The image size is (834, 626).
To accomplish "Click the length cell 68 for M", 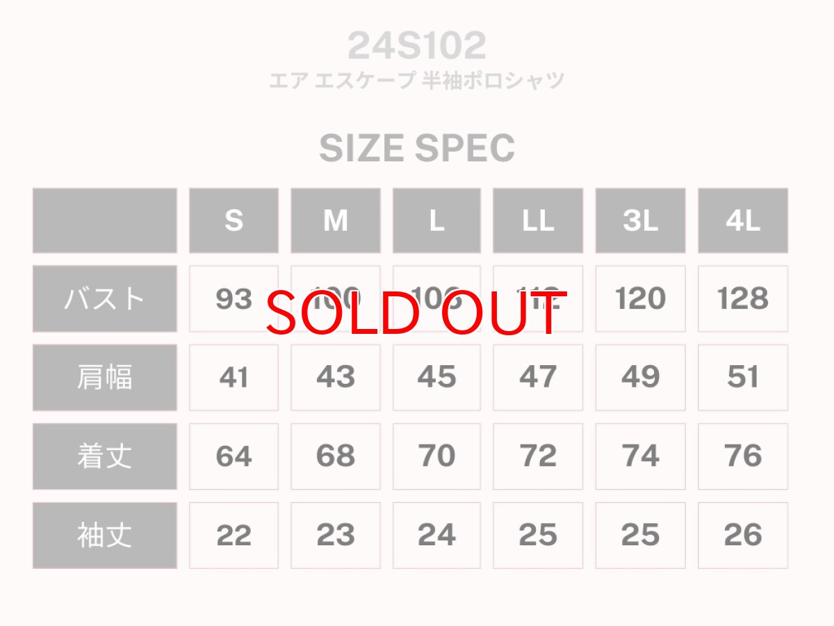I will click(x=336, y=456).
